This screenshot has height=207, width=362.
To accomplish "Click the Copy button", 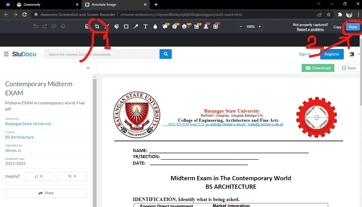I will coord(337,27).
